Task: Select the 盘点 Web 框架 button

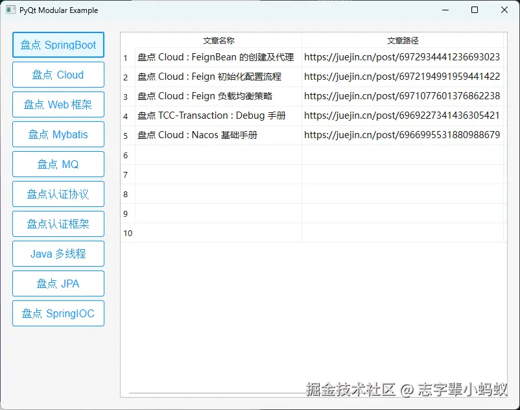Action: pos(58,104)
